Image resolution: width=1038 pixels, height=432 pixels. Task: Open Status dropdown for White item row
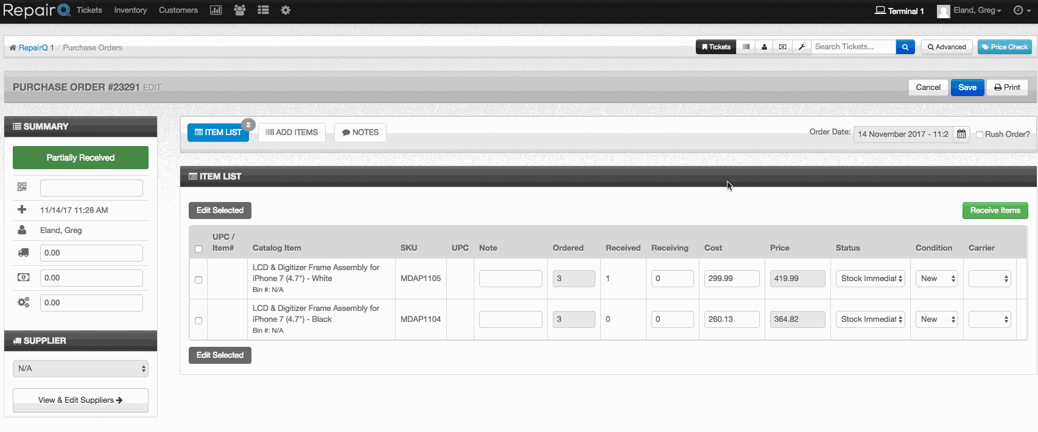(x=871, y=279)
